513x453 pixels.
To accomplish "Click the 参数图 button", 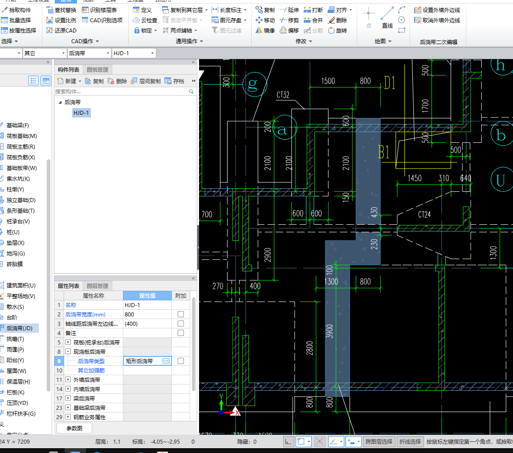I will (x=74, y=428).
